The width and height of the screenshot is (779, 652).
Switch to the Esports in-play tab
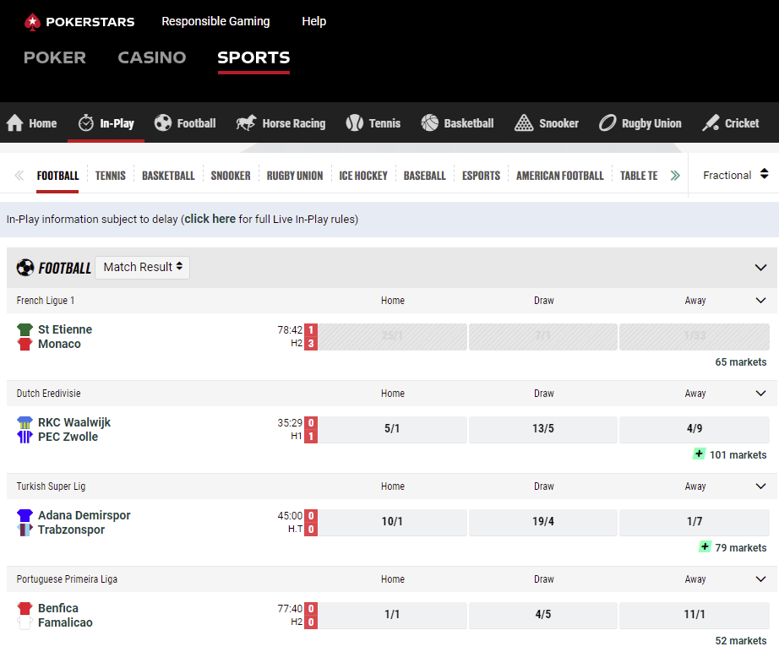click(481, 176)
